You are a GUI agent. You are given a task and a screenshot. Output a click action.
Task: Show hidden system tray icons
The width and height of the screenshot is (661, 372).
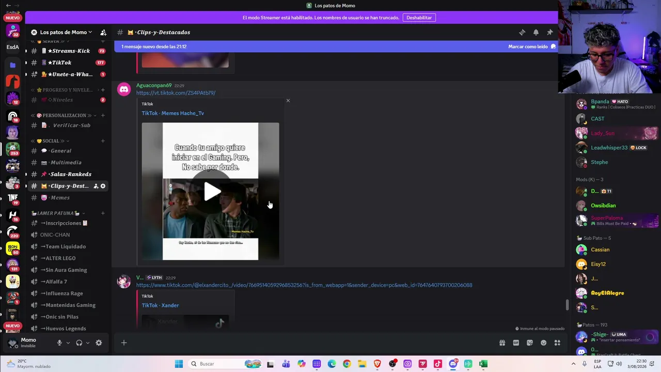tap(573, 364)
